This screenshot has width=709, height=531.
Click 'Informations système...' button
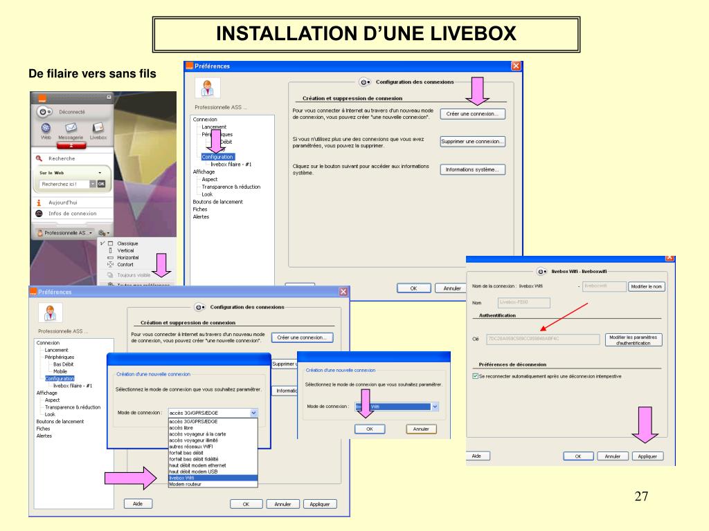click(x=472, y=169)
